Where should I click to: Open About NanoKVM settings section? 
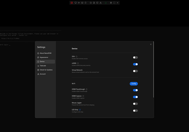[45, 53]
